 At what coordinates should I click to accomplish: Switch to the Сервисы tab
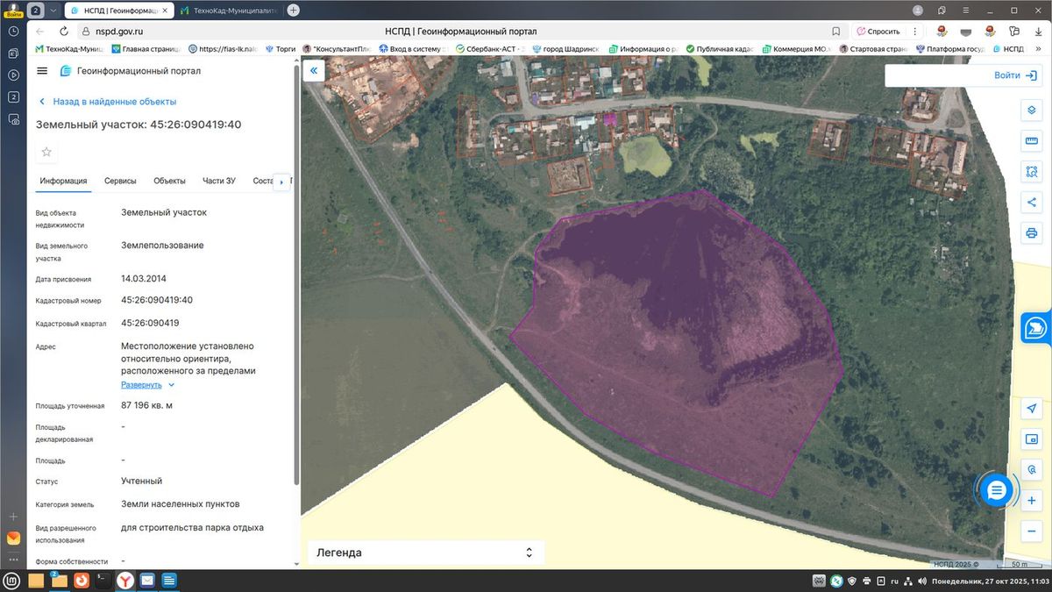[x=120, y=181]
